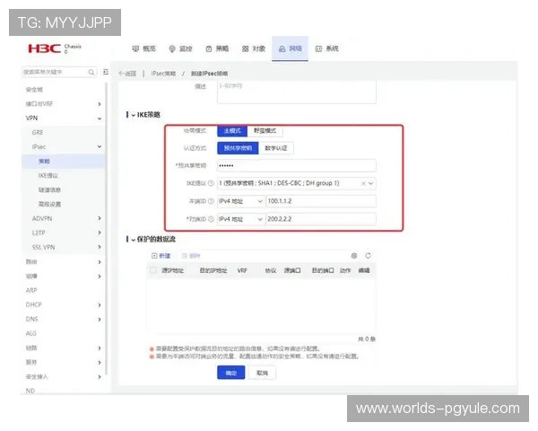The height and width of the screenshot is (431, 538).
Task: Collapse the sidebar with the fold icon
Action: coord(105,72)
